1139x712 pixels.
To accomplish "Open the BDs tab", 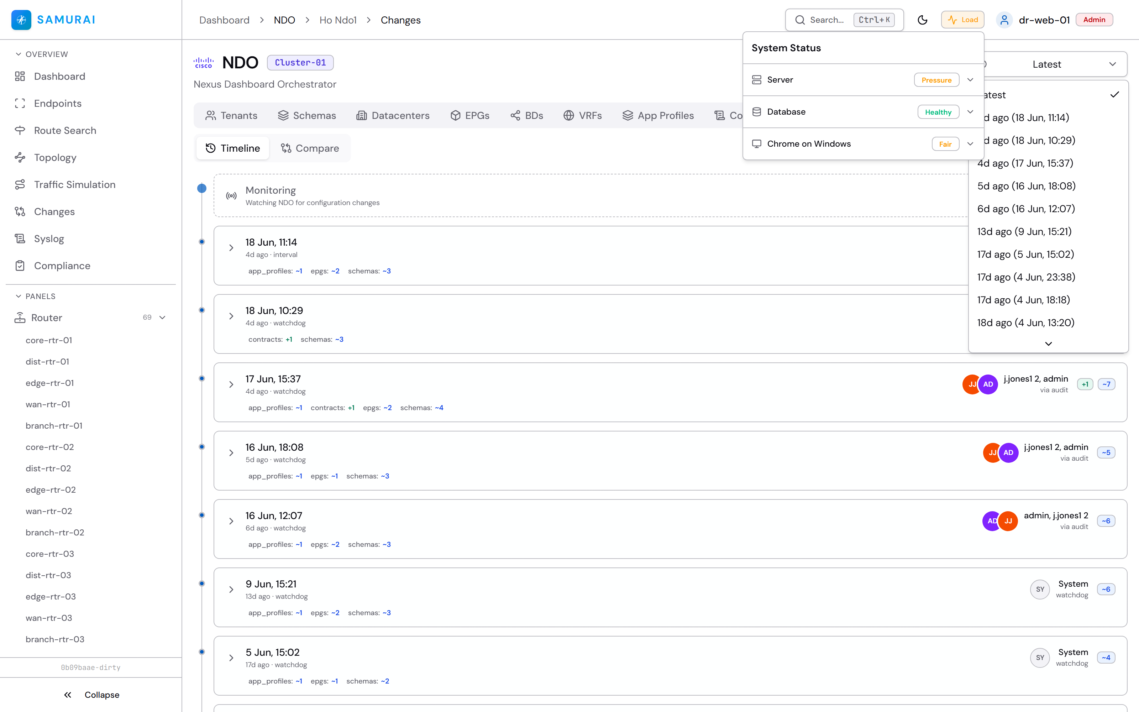I will click(x=527, y=115).
